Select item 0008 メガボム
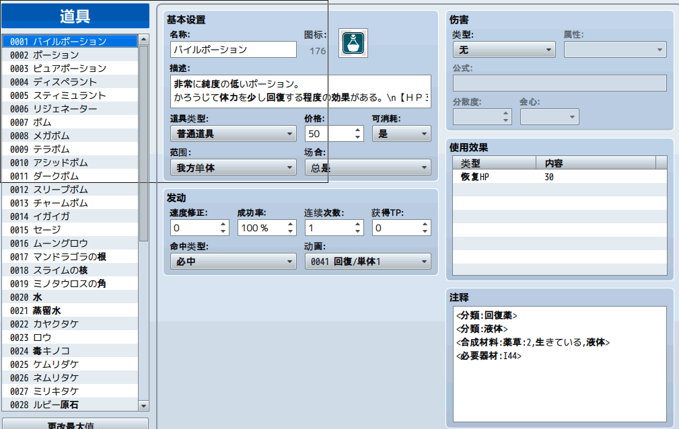The height and width of the screenshot is (429, 679). tap(70, 136)
